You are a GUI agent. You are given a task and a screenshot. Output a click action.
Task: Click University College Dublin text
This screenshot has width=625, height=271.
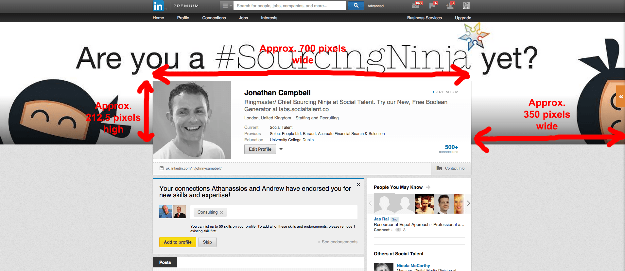tap(292, 140)
